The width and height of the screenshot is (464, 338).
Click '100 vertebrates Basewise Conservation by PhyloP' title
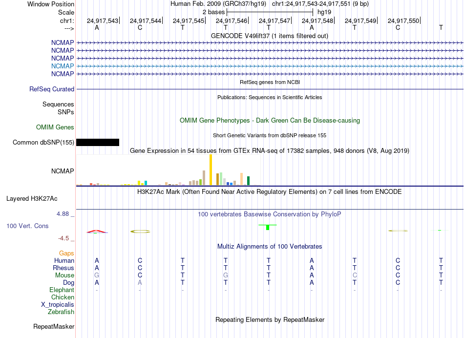click(270, 214)
